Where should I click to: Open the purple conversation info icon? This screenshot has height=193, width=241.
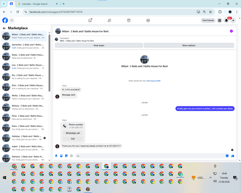pos(231,31)
